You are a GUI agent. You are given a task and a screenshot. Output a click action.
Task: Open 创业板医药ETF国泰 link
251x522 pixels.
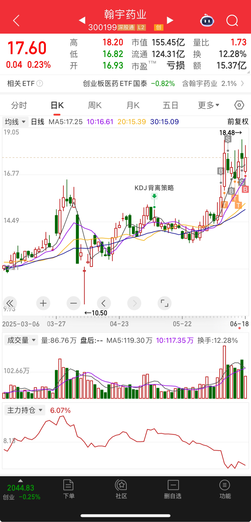click(115, 84)
